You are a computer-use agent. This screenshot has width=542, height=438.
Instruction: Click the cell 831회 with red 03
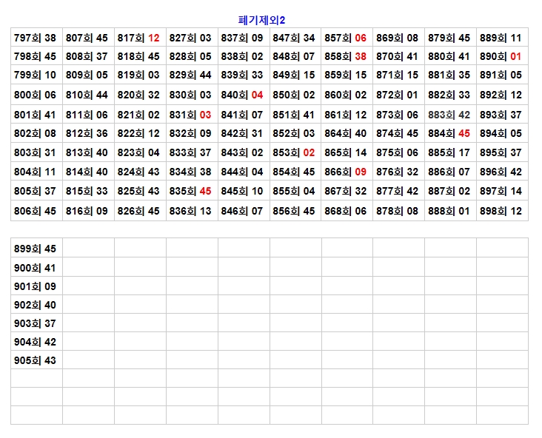(x=191, y=115)
